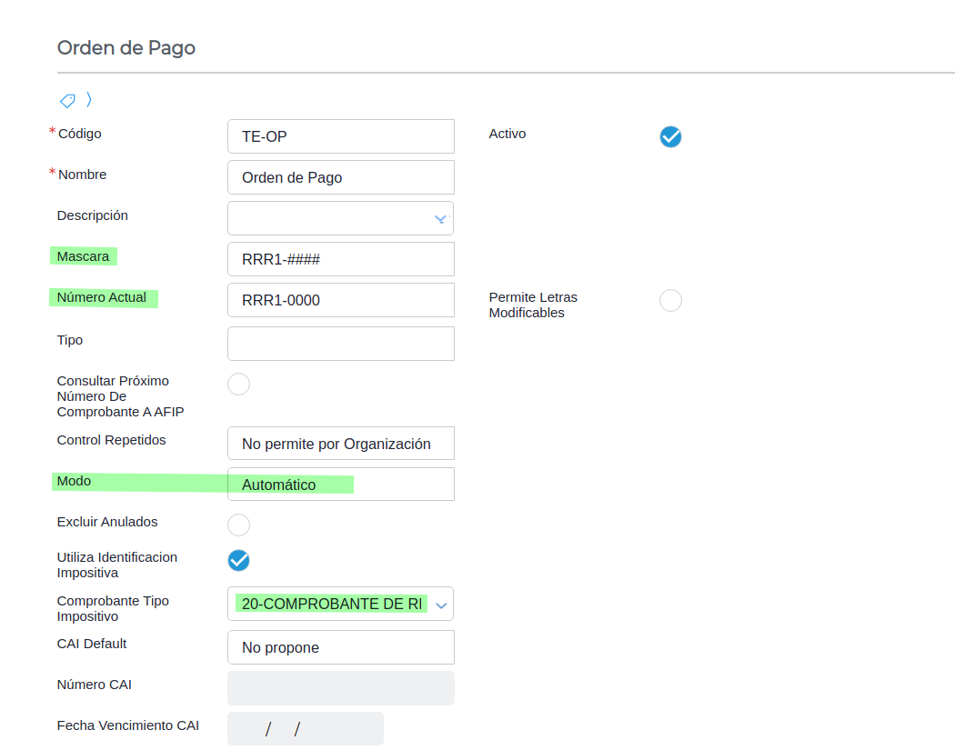
Task: Open the CAI Default field showing No propone
Action: [340, 648]
